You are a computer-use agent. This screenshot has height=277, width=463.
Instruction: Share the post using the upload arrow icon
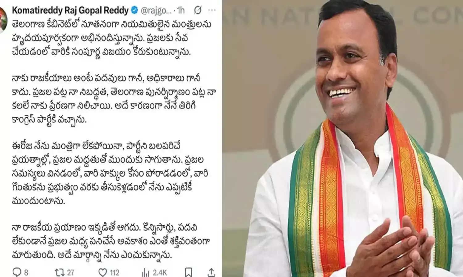[x=211, y=272]
